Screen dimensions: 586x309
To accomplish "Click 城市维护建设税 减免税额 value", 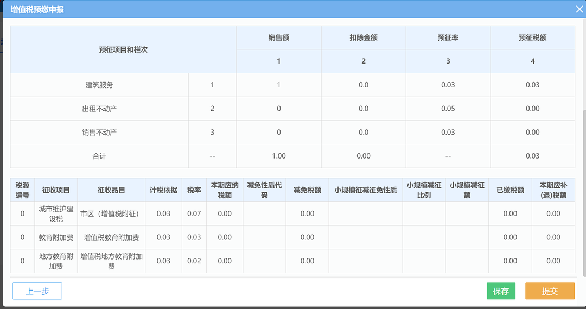I will [307, 213].
